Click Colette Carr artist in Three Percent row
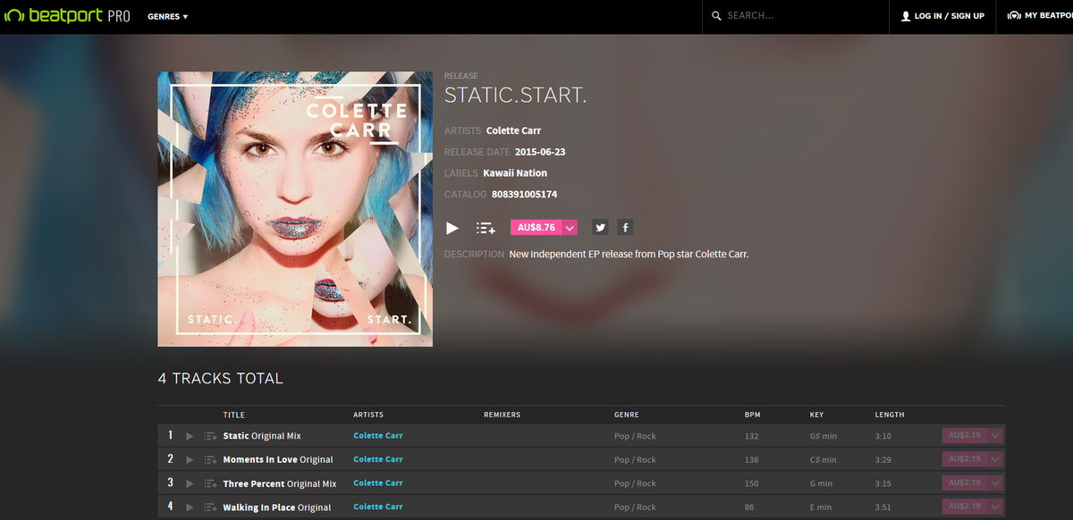 pyautogui.click(x=378, y=483)
